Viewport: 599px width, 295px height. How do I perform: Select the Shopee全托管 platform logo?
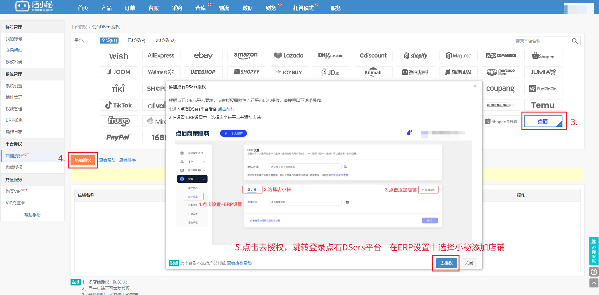[501, 121]
